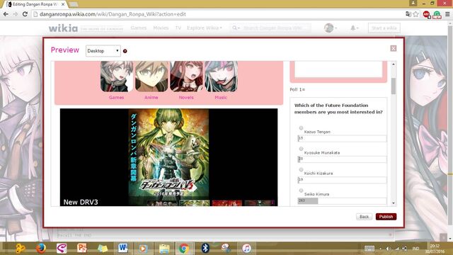The width and height of the screenshot is (453, 255).
Task: Open the Games navigation item
Action: pyautogui.click(x=139, y=28)
